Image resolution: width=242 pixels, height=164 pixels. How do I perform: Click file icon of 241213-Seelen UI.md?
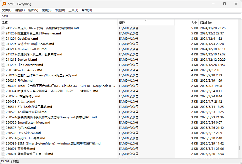[x=3, y=59]
